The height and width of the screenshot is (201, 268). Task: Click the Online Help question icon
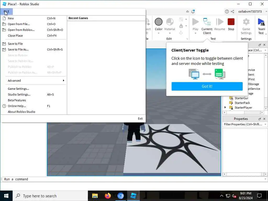(x=4, y=106)
